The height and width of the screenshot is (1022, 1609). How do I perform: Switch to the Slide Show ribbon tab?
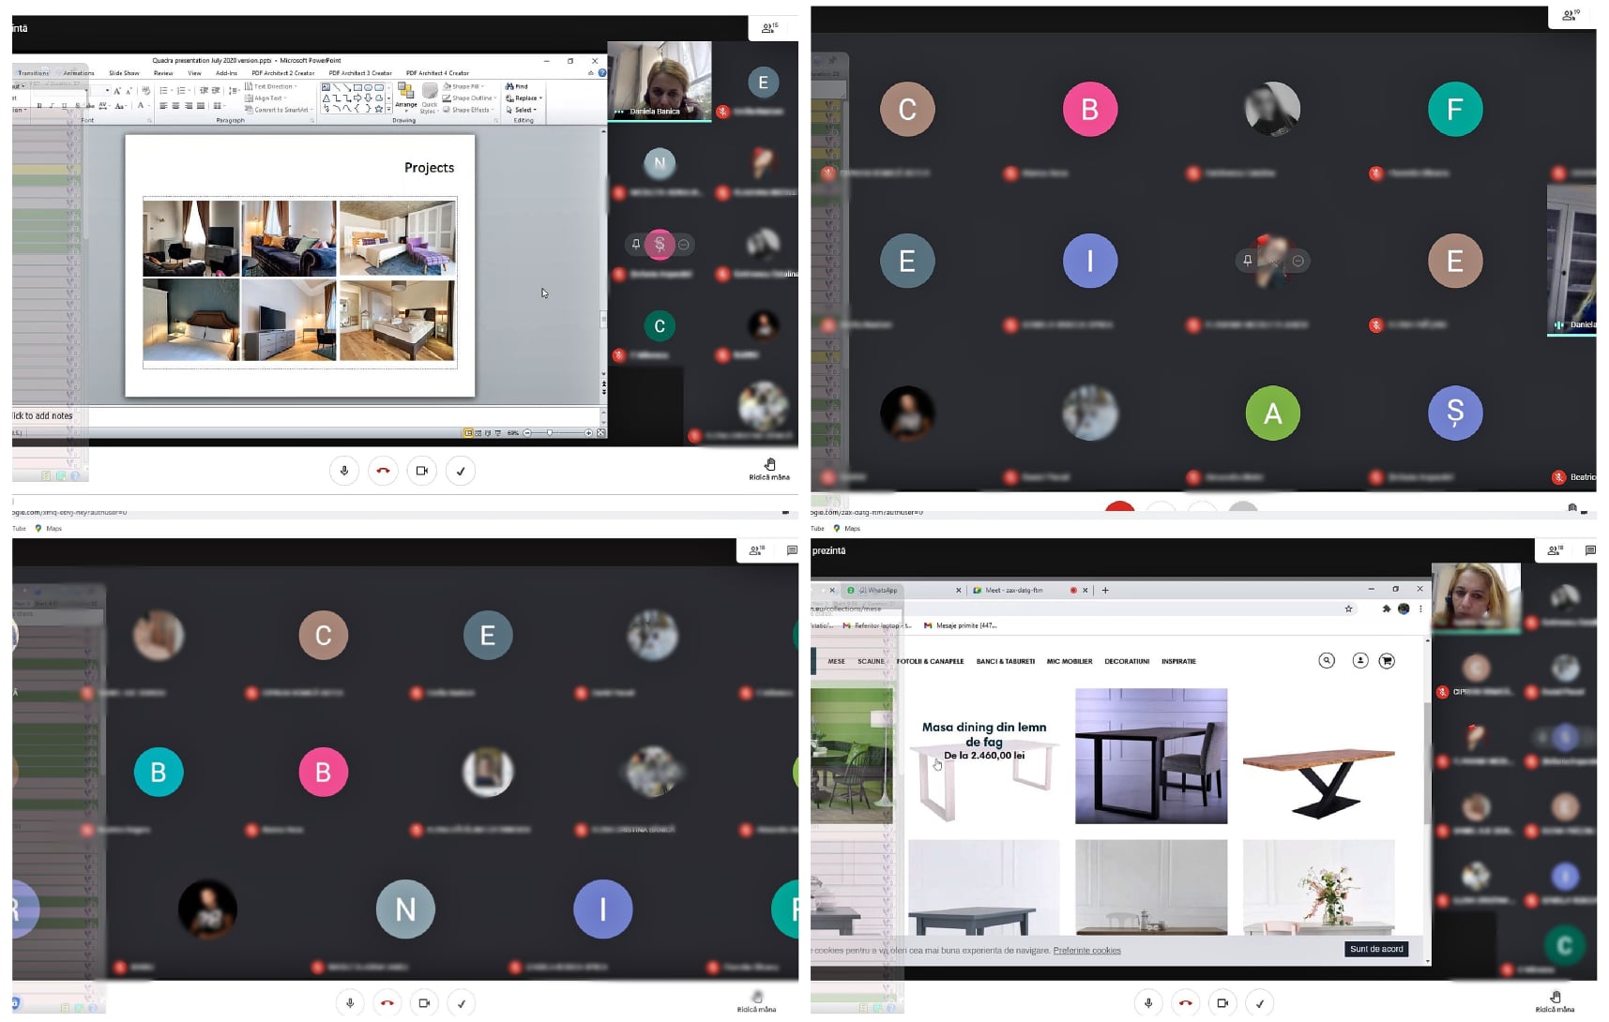[x=124, y=73]
